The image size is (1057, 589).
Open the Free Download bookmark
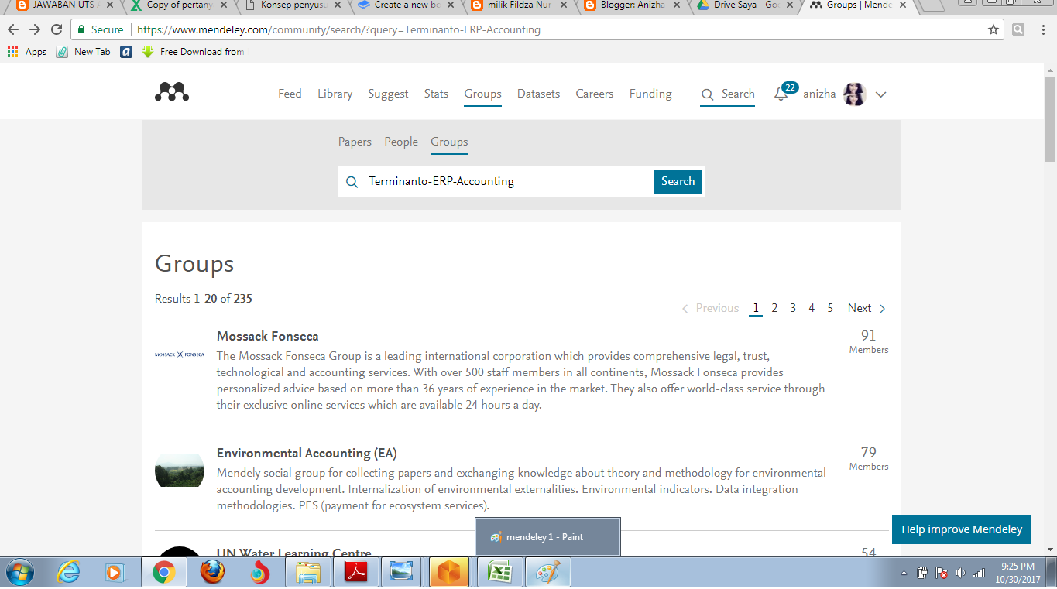pyautogui.click(x=194, y=52)
